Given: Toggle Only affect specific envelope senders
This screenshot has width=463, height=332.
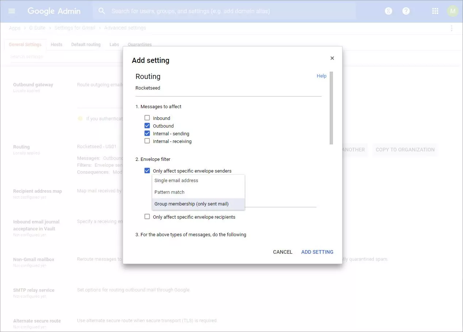Looking at the screenshot, I should (x=147, y=170).
